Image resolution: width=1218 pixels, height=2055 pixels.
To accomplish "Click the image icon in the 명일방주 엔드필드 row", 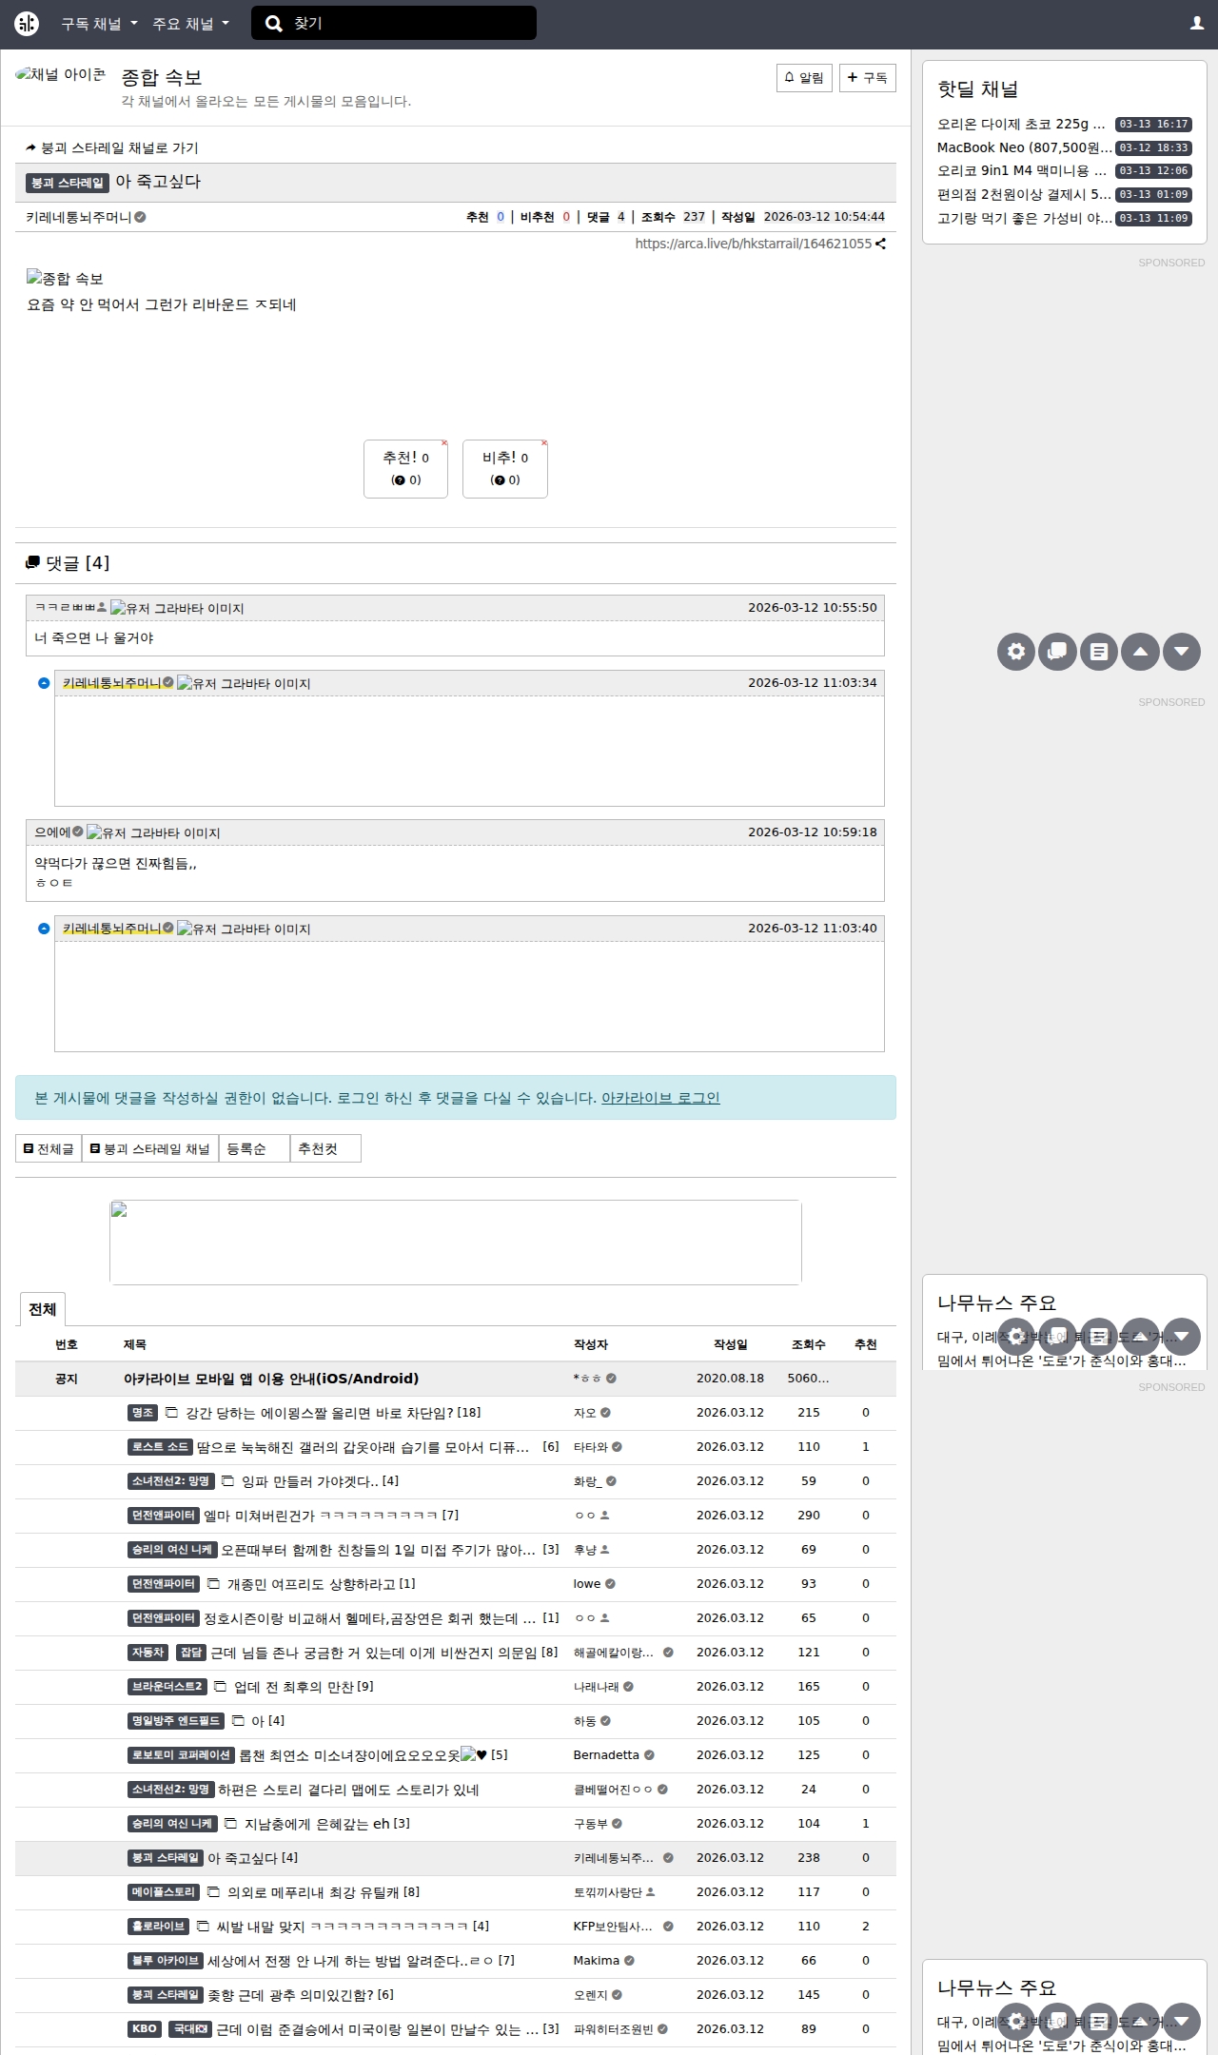I will click(239, 1721).
